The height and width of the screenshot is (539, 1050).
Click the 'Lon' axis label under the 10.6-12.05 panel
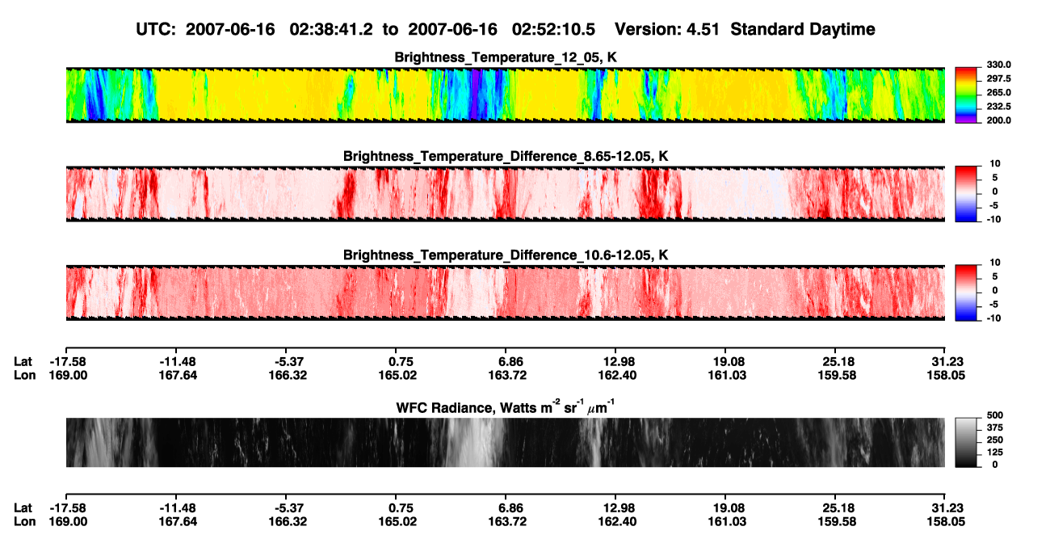coord(23,375)
